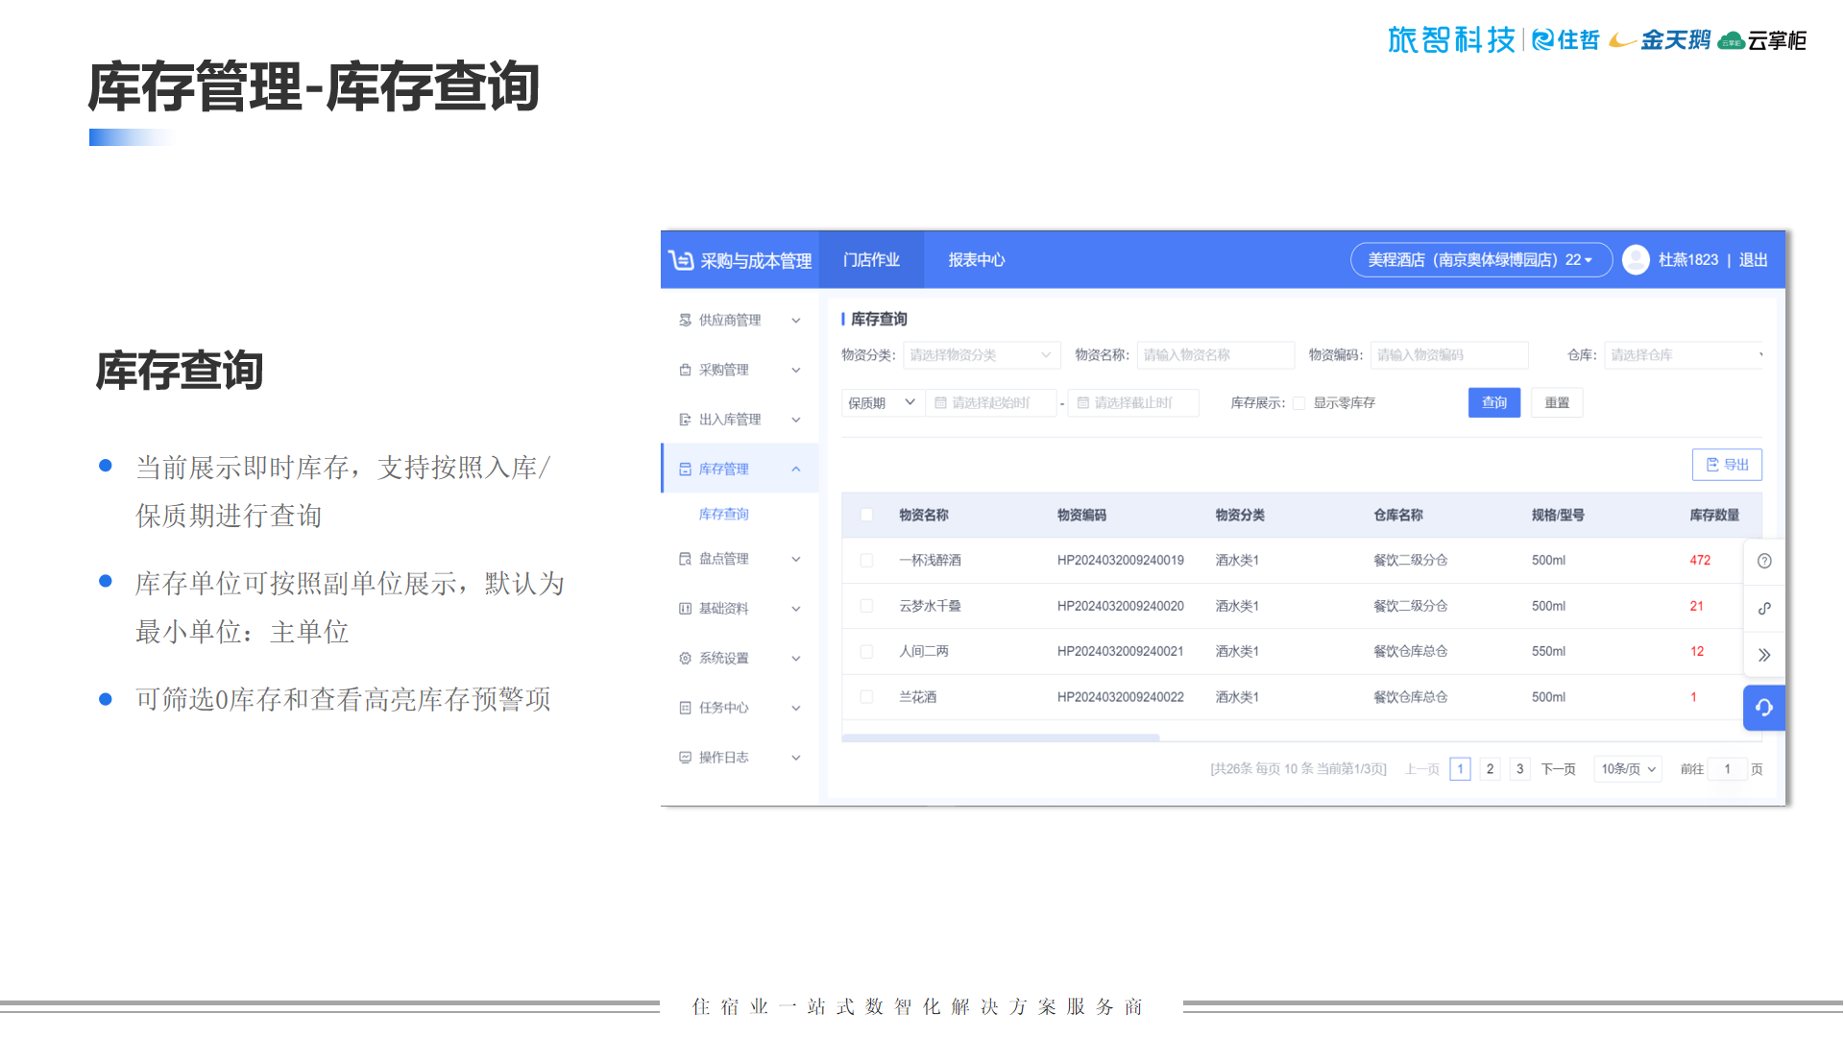Toggle the select-all checkbox in table header
The width and height of the screenshot is (1844, 1037).
[866, 515]
